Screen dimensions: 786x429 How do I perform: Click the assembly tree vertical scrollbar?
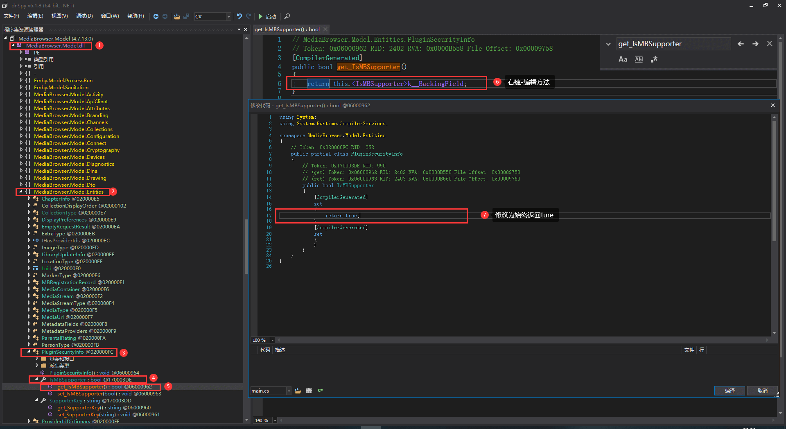coord(246,246)
